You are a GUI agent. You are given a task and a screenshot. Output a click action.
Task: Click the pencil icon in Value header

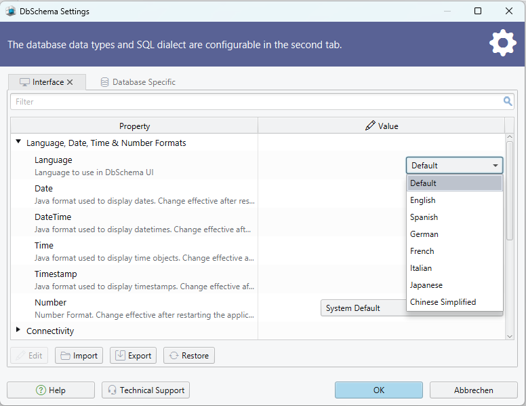(x=370, y=126)
